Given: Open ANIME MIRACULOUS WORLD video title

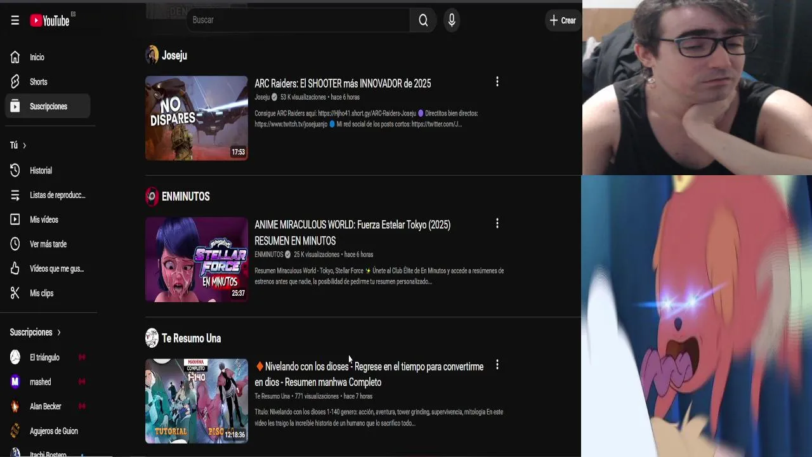Looking at the screenshot, I should [352, 233].
